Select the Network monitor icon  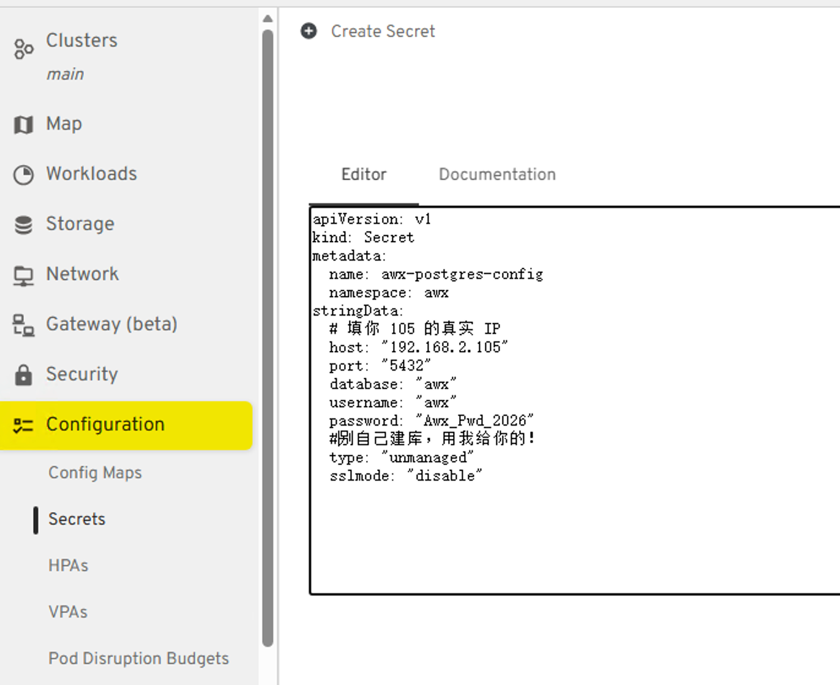pyautogui.click(x=23, y=275)
